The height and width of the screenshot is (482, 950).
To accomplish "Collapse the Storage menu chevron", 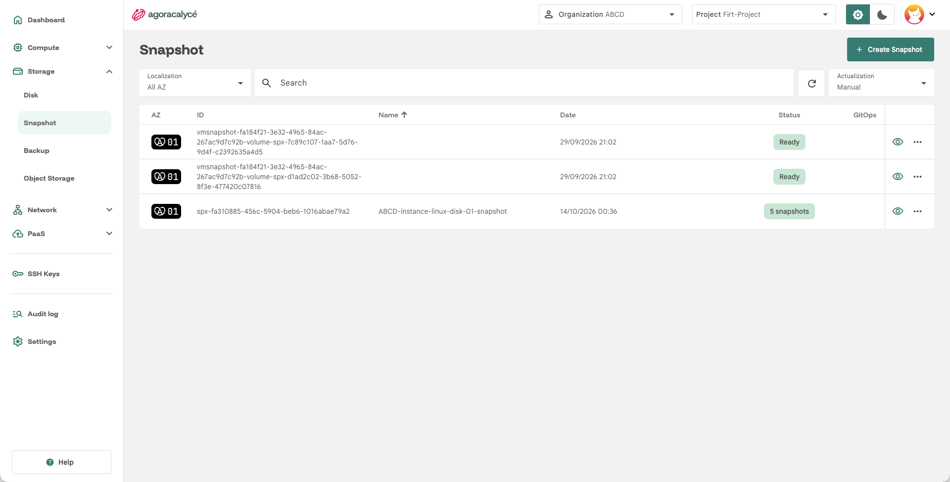I will pyautogui.click(x=109, y=71).
